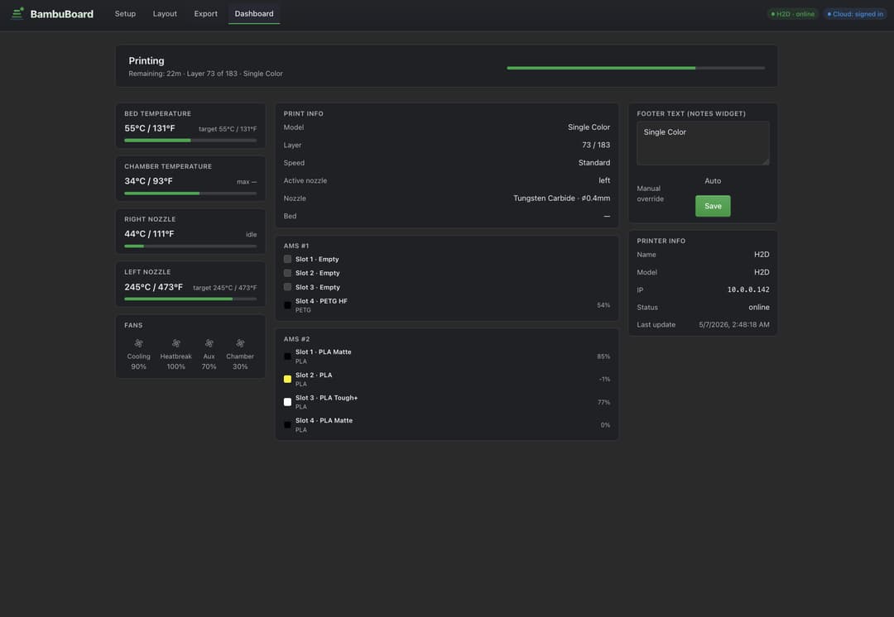894x617 pixels.
Task: Click the Aux fan icon
Action: tap(209, 343)
